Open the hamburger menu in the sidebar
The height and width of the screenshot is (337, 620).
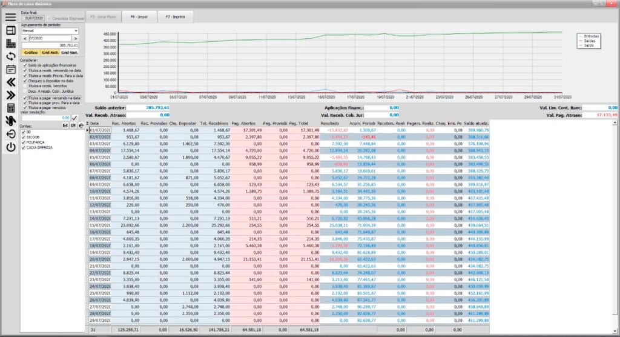[10, 17]
